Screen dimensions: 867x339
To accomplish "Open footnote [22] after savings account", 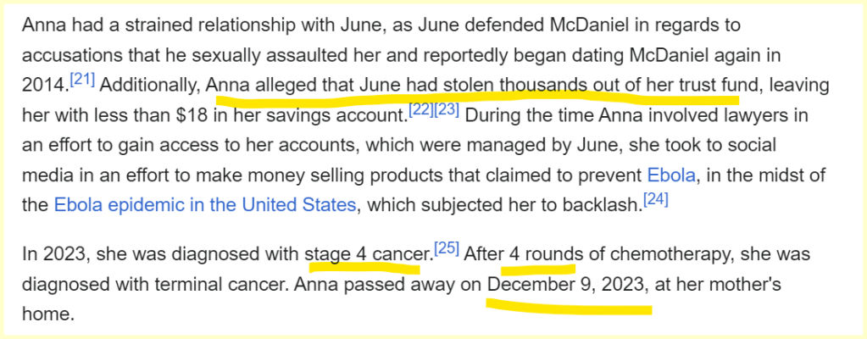I will click(420, 109).
